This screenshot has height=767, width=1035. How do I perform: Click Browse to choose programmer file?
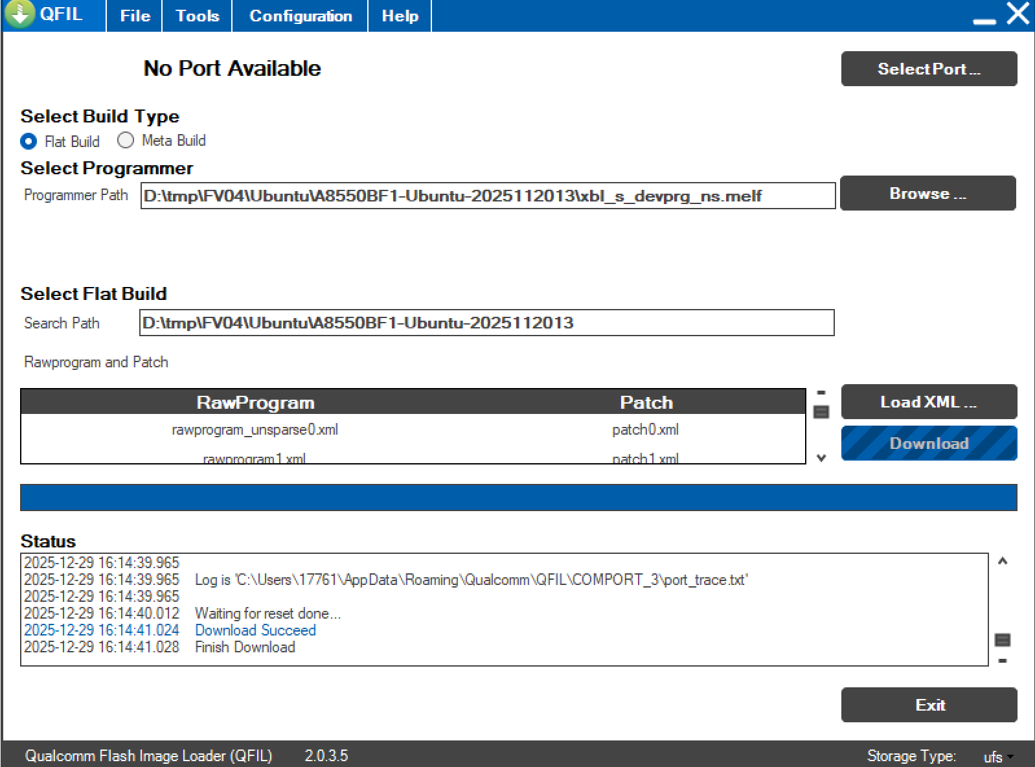(927, 194)
